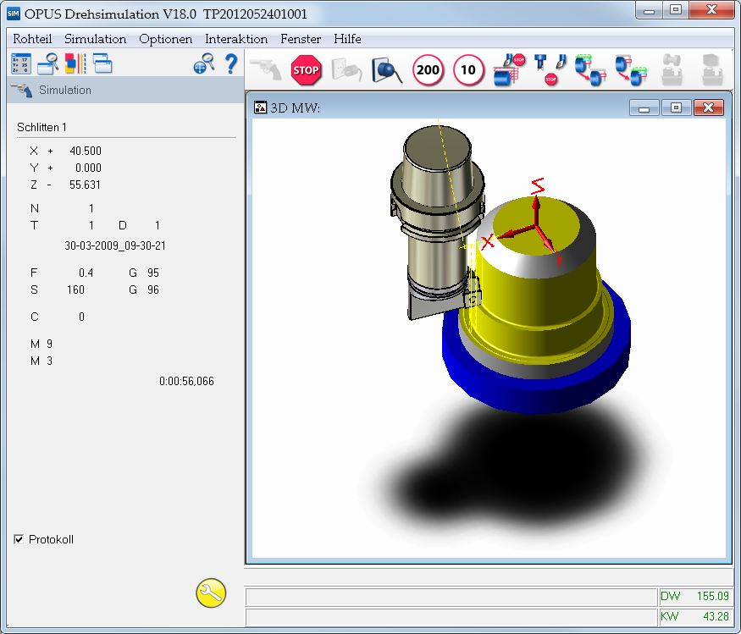Click the greyed-out revolver start icon

(x=266, y=70)
